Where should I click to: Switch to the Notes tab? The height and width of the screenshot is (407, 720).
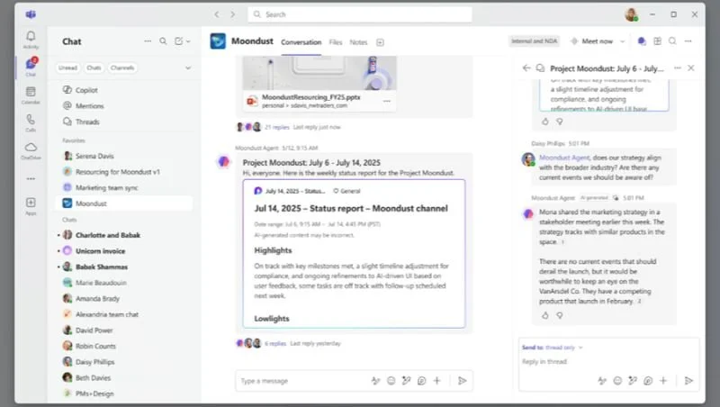point(358,42)
